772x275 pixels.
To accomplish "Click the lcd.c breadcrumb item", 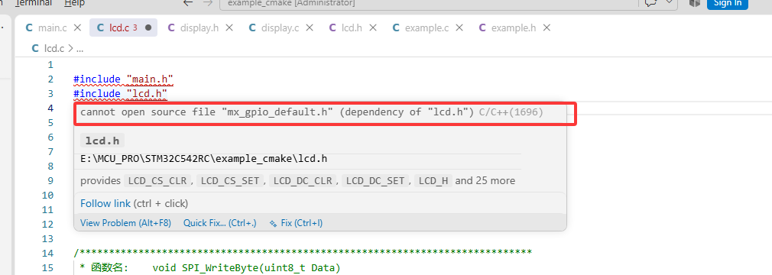I will (x=54, y=48).
